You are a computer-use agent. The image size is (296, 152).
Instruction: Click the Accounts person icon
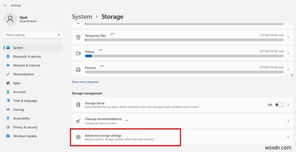[8, 92]
